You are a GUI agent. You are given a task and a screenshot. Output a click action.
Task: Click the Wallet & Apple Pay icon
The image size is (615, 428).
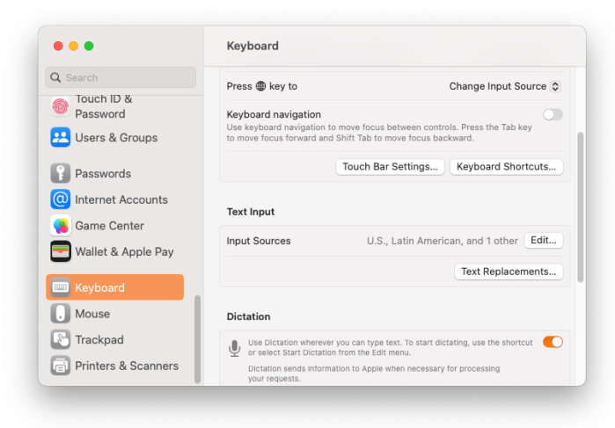(61, 251)
